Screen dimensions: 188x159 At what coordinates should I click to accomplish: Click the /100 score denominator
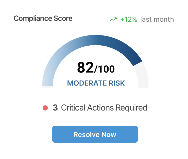104,69
